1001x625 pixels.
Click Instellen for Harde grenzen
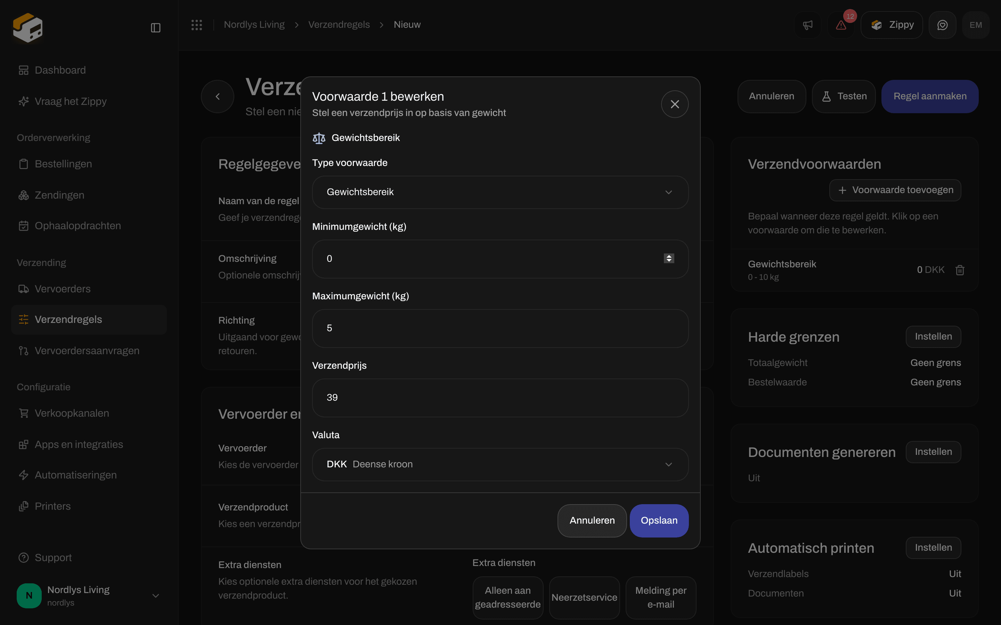click(933, 337)
